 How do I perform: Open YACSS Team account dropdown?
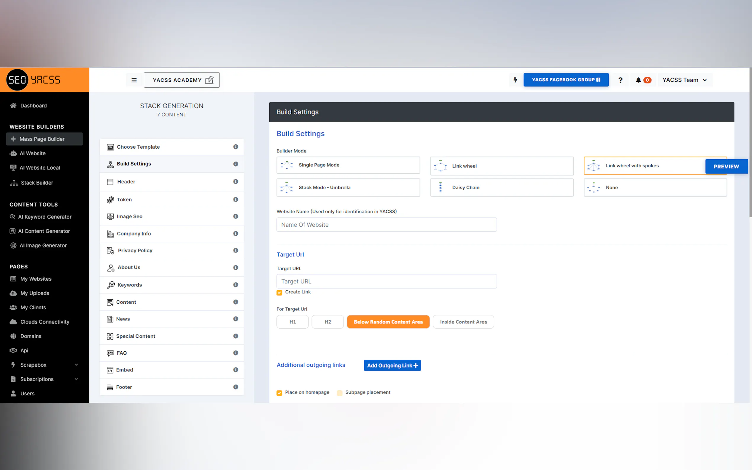click(684, 80)
